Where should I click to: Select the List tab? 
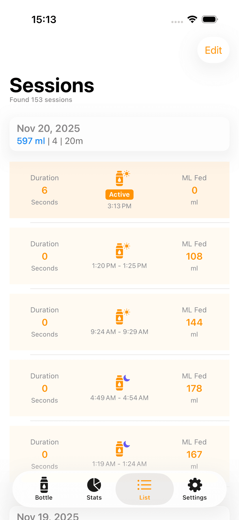[x=145, y=489]
